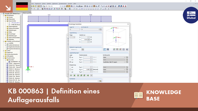The height and width of the screenshot is (111, 198).
Task: Open the Extras menu
Action: (44, 4)
